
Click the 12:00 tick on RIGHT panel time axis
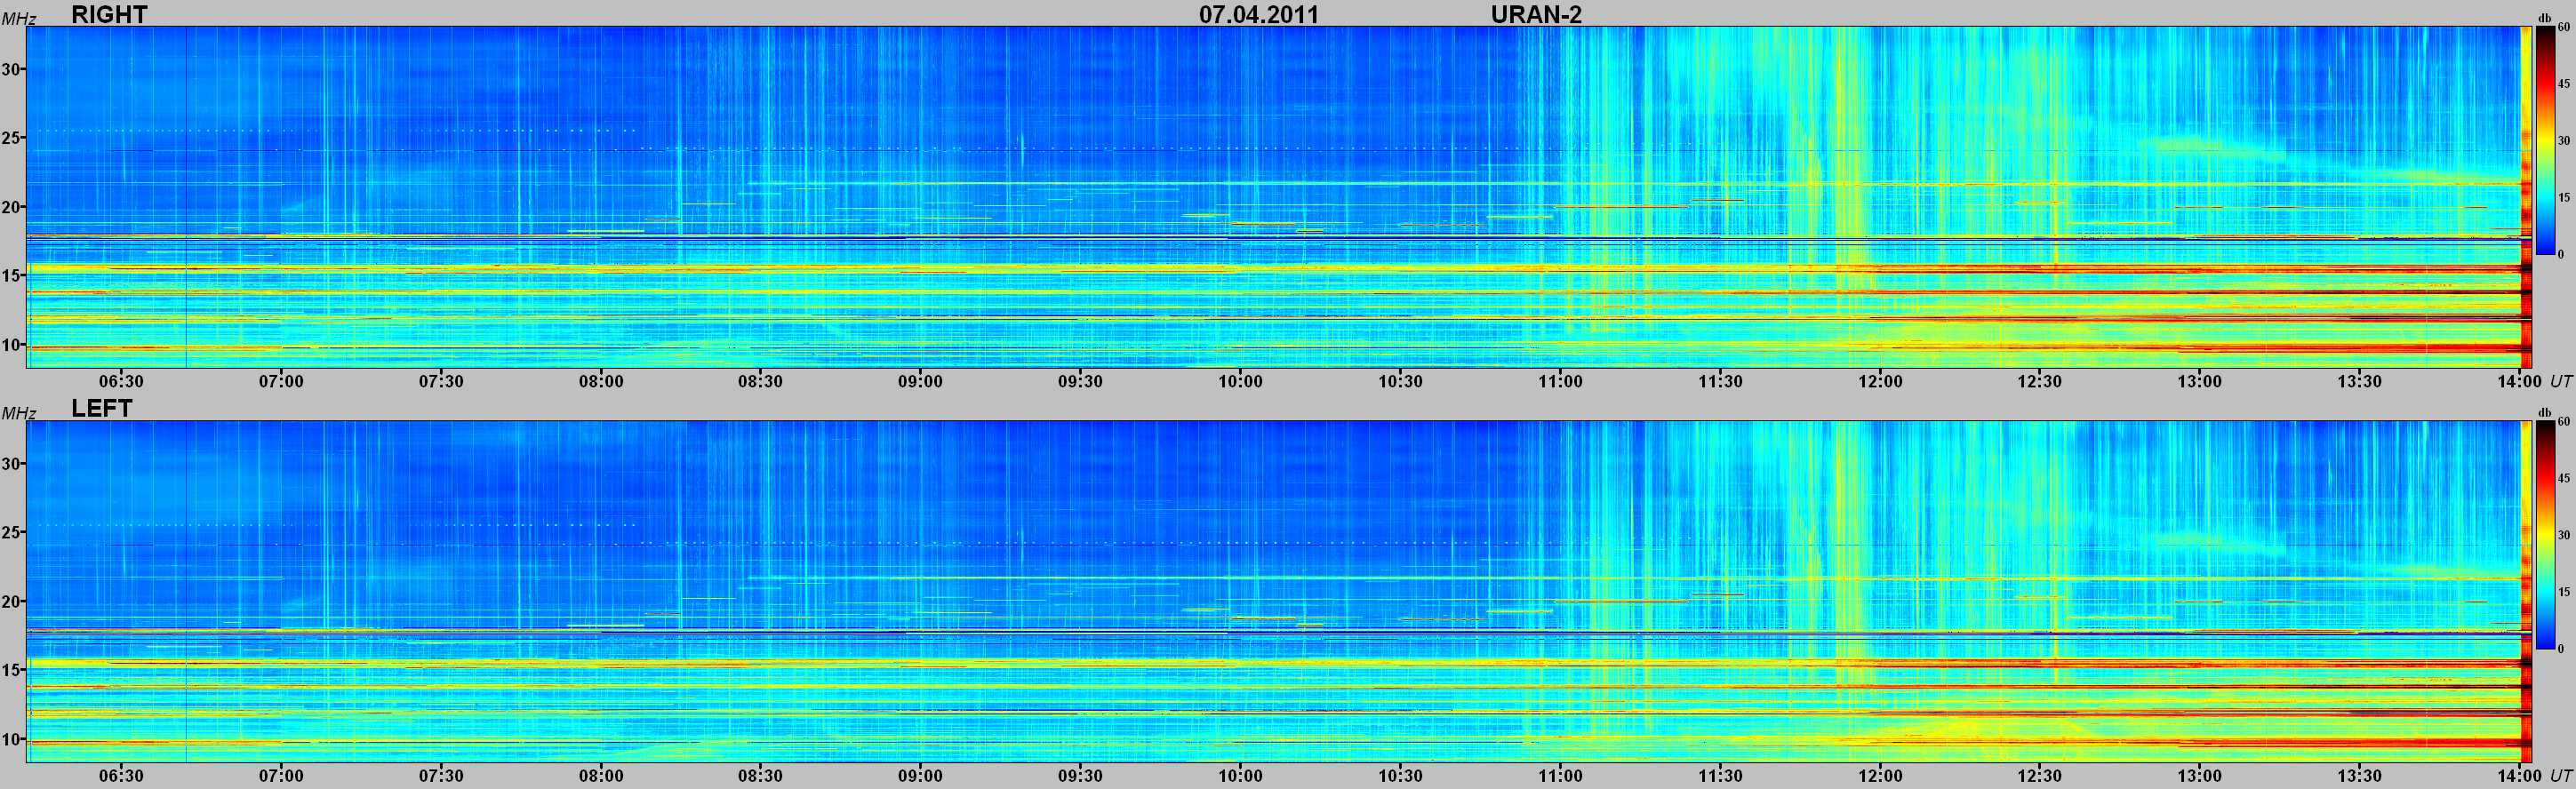pos(1880,381)
